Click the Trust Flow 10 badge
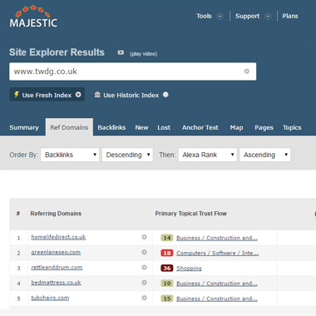316x316 pixels. (167, 284)
